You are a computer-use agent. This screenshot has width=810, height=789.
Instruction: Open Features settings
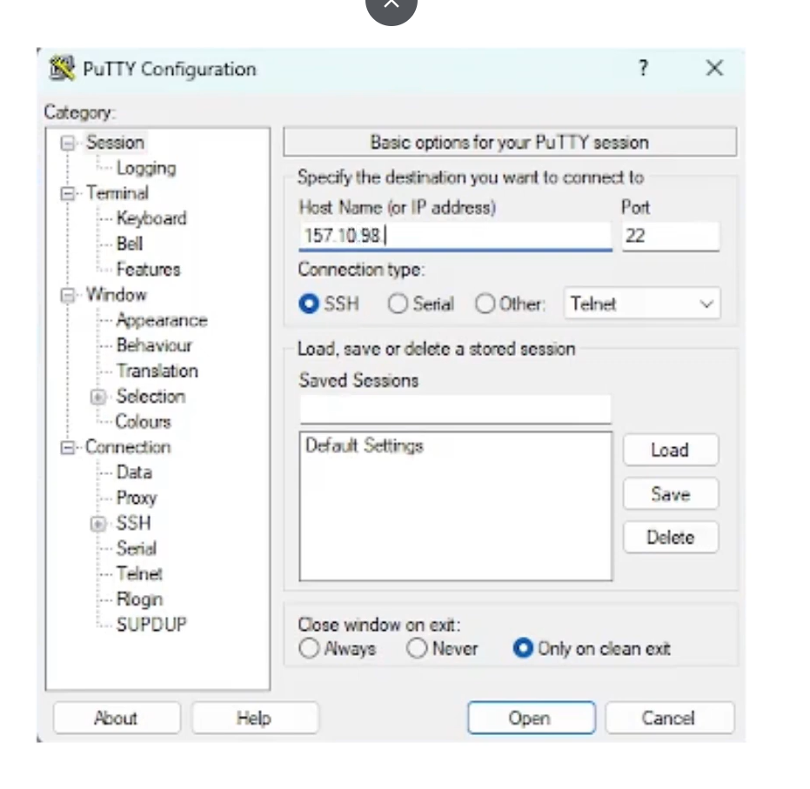tap(148, 269)
